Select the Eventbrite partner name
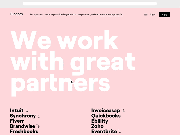This screenshot has width=180, height=135. (104, 131)
